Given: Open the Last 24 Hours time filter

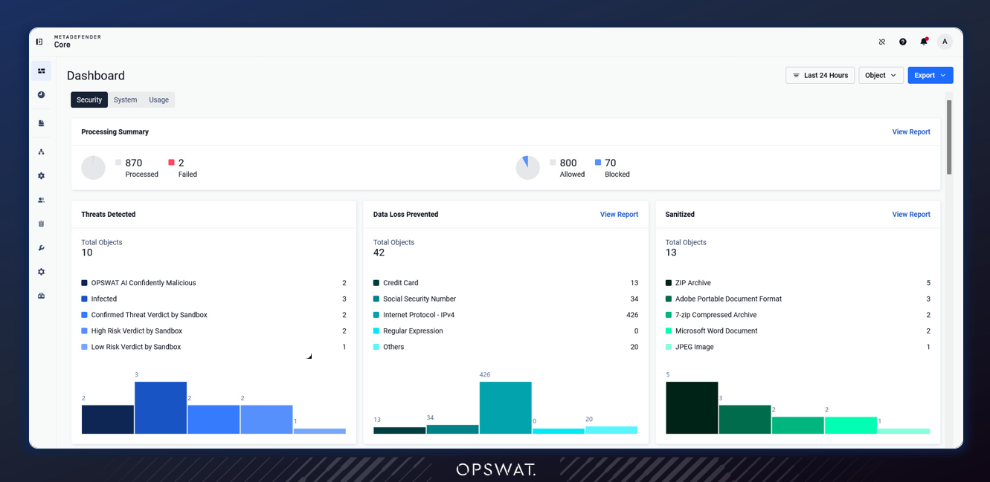Looking at the screenshot, I should (x=820, y=75).
